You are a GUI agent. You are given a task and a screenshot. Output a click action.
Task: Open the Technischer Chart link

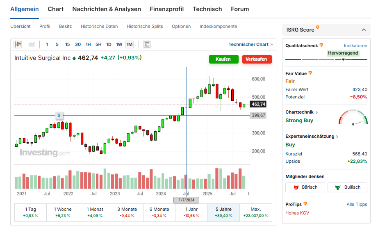pyautogui.click(x=250, y=44)
